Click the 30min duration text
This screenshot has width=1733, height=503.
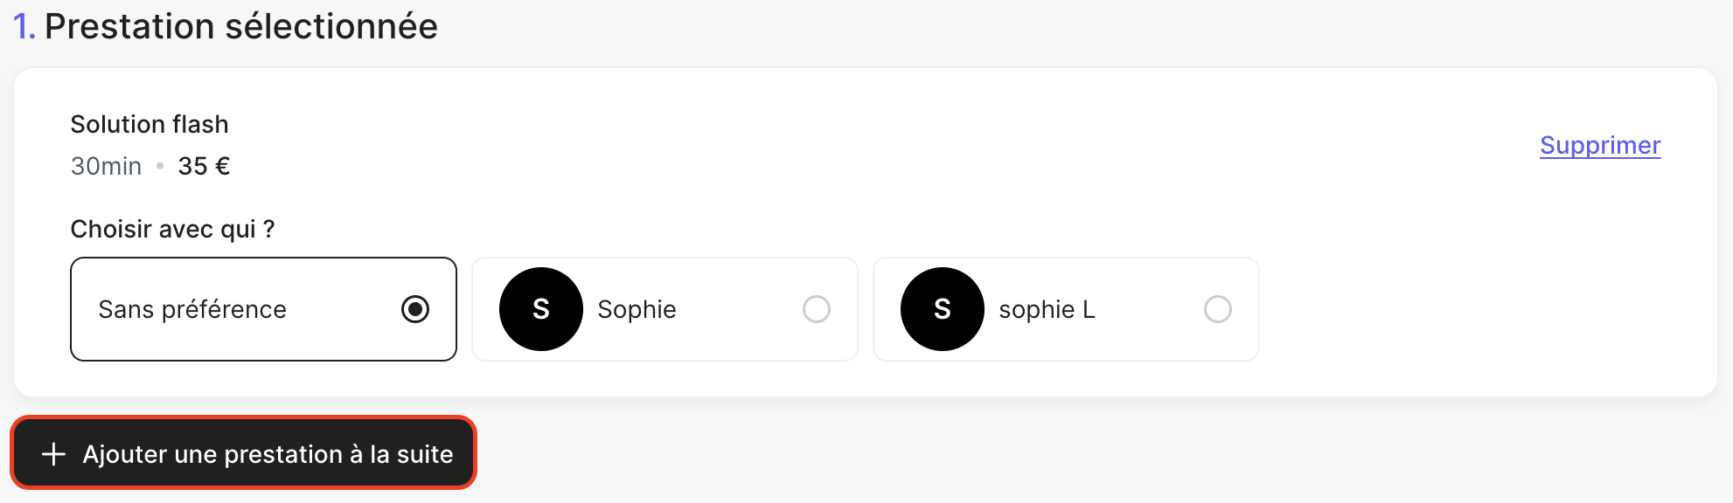(106, 166)
